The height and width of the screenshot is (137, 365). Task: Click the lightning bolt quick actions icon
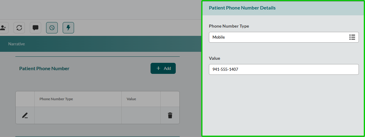pyautogui.click(x=68, y=28)
